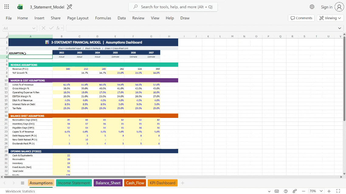Go to previous sheet arrow
The width and height of the screenshot is (346, 194).
pyautogui.click(x=5, y=183)
